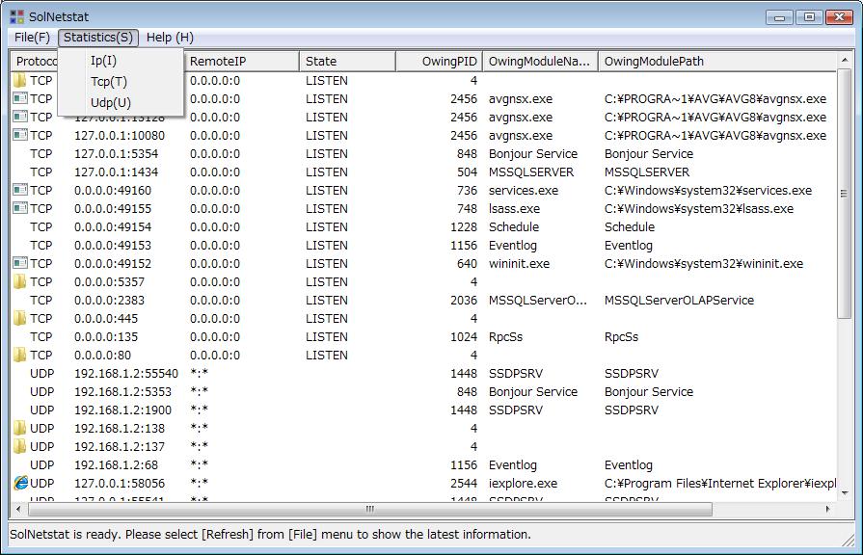Click PID 2544 cell
Screen dimensions: 863x555
464,483
